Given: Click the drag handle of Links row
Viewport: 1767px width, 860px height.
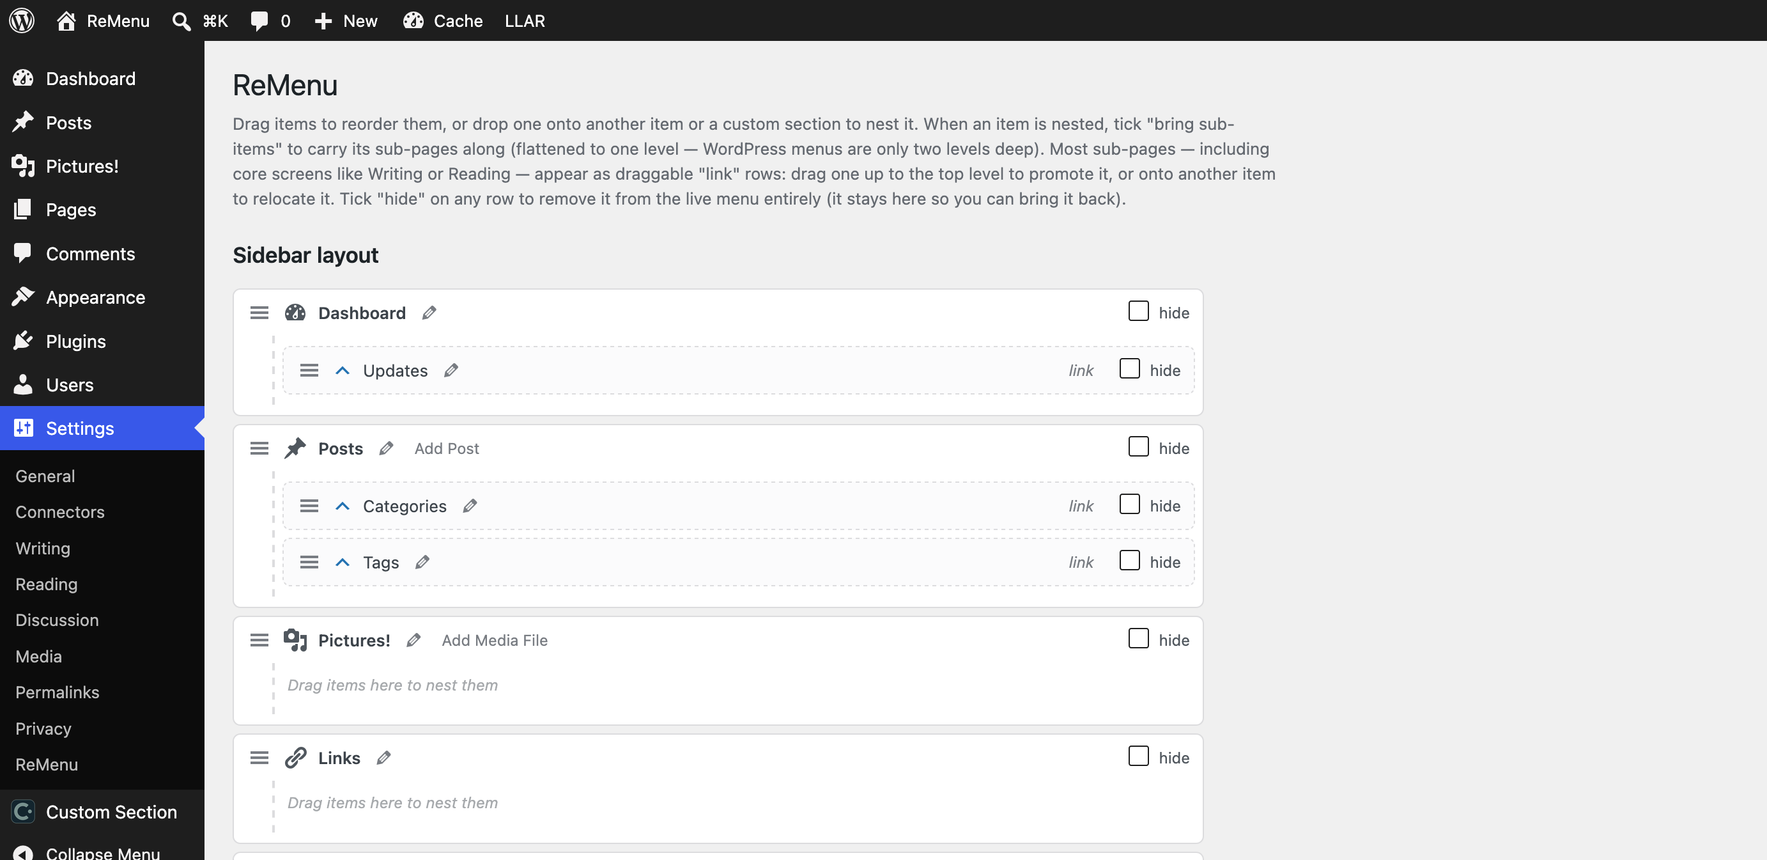Looking at the screenshot, I should pyautogui.click(x=259, y=758).
